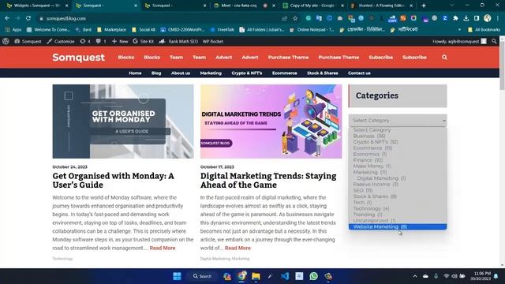Click the browser address bar URL
Viewport: 505px width, 284px height.
(x=66, y=18)
